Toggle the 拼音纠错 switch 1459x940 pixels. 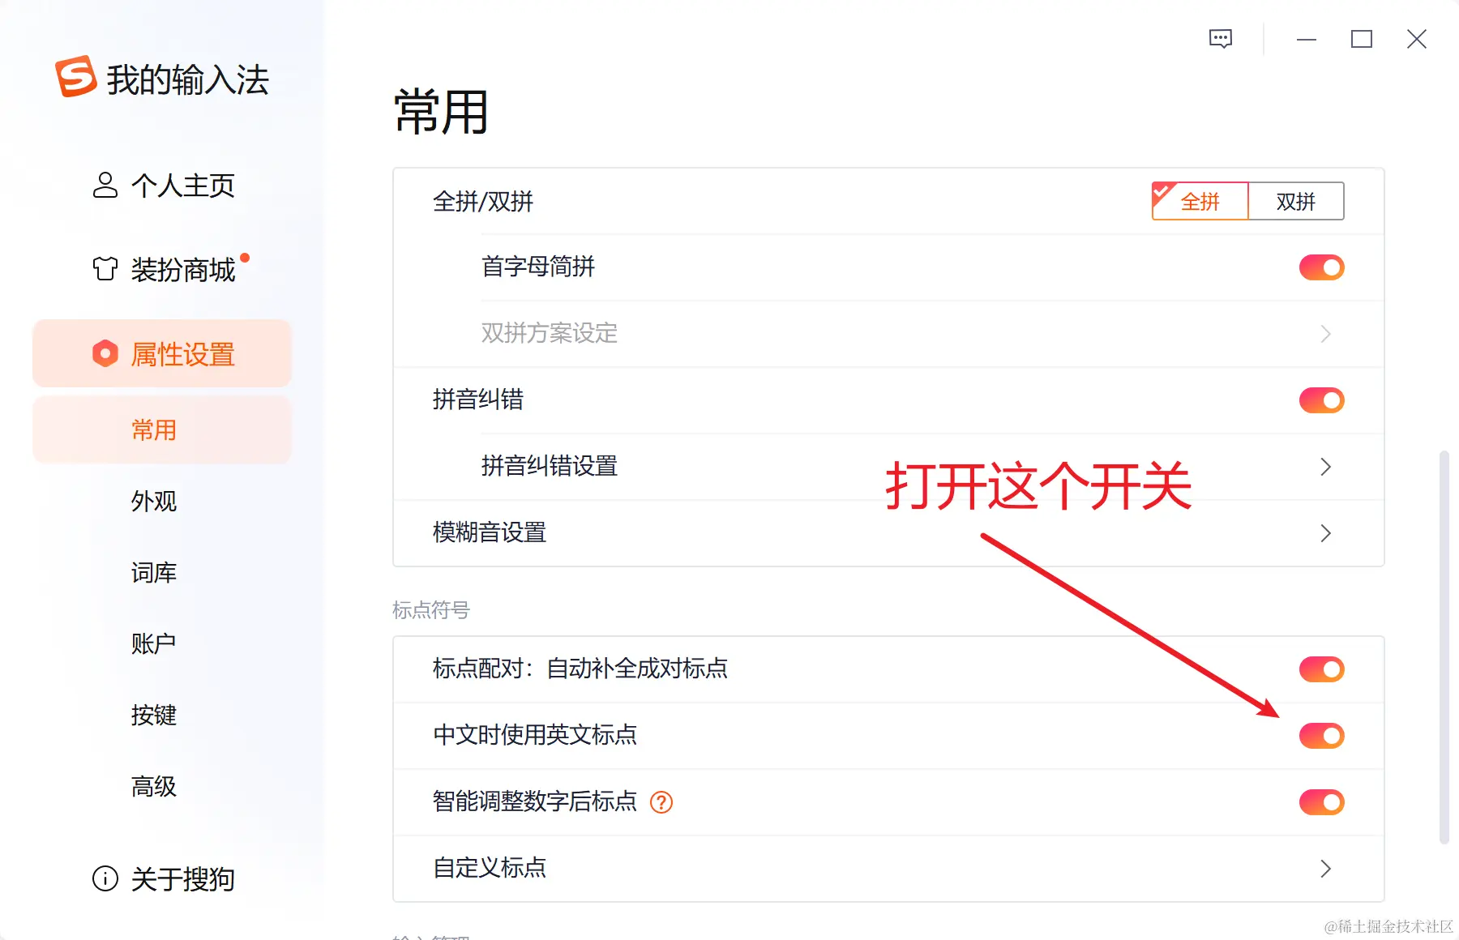pyautogui.click(x=1322, y=400)
